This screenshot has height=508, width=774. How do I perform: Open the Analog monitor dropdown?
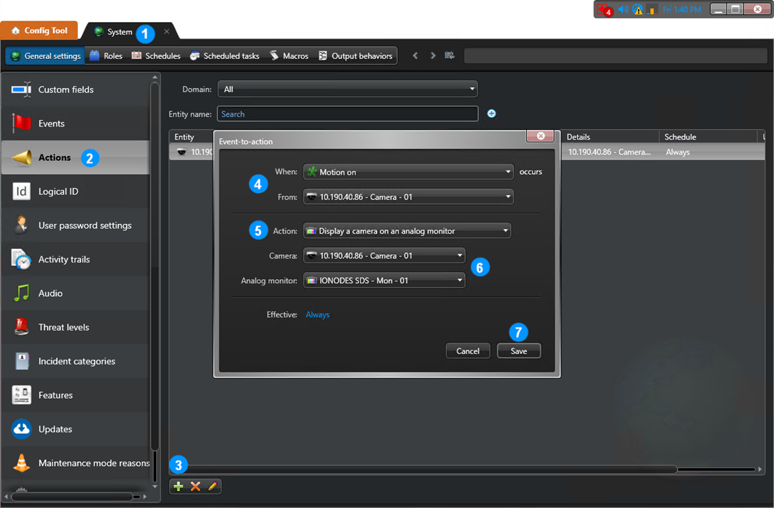point(383,280)
